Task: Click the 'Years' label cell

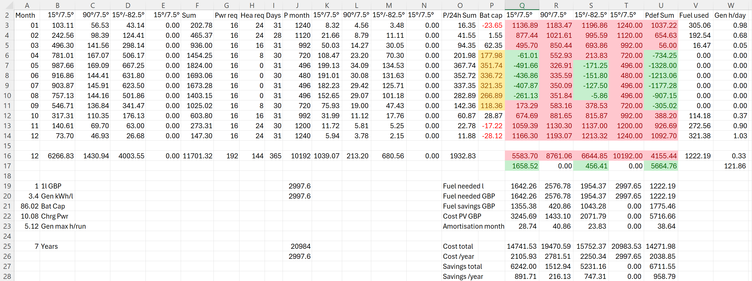Action: pos(50,246)
